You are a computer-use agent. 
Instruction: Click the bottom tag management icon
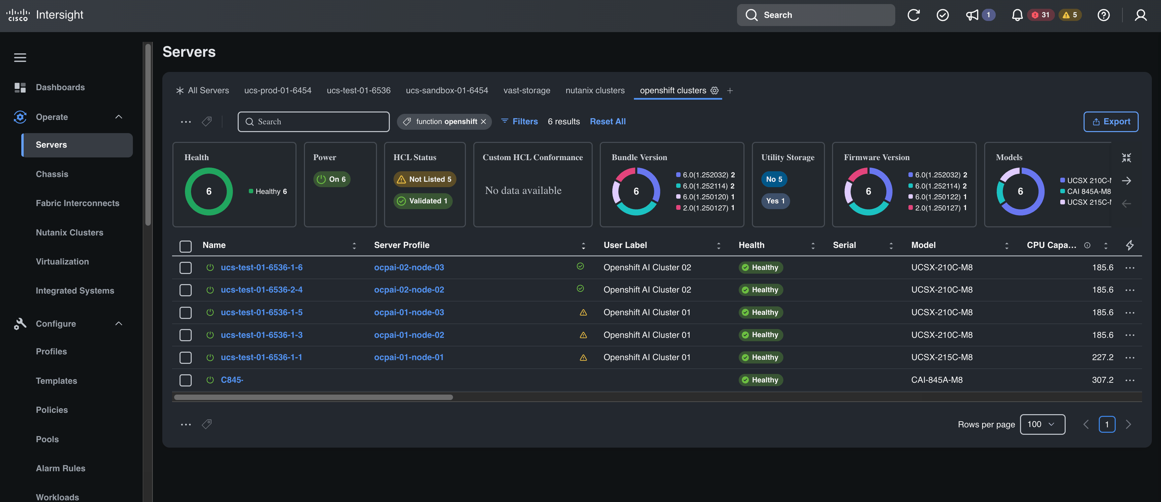(207, 424)
